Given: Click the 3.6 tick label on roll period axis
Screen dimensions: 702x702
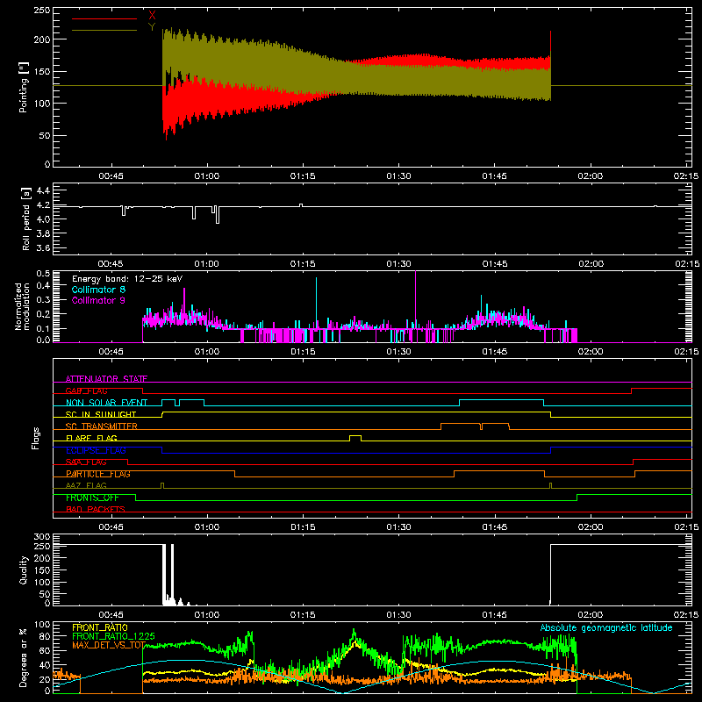Looking at the screenshot, I should click(42, 247).
